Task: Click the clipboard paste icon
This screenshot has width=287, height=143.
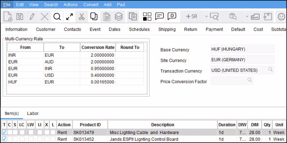Action: [x=106, y=17]
